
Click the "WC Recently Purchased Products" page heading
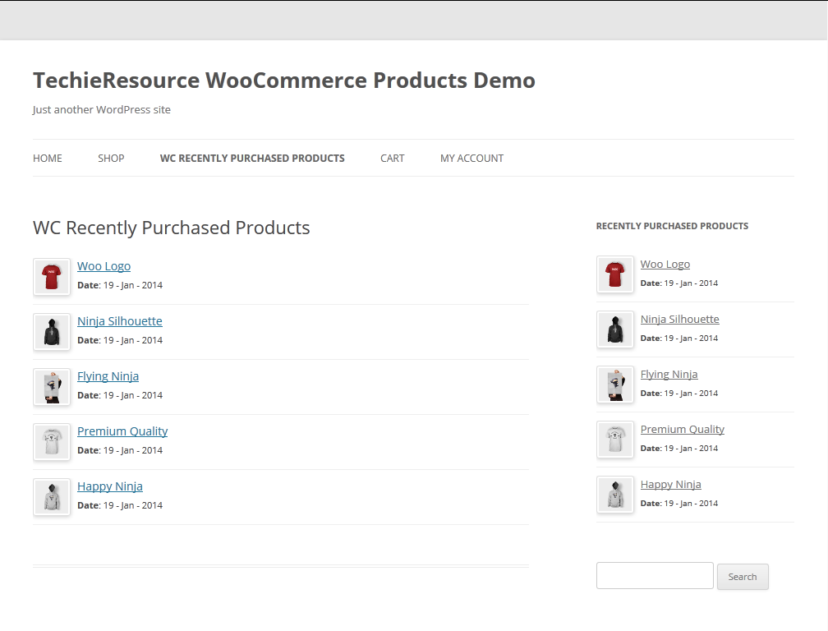171,228
